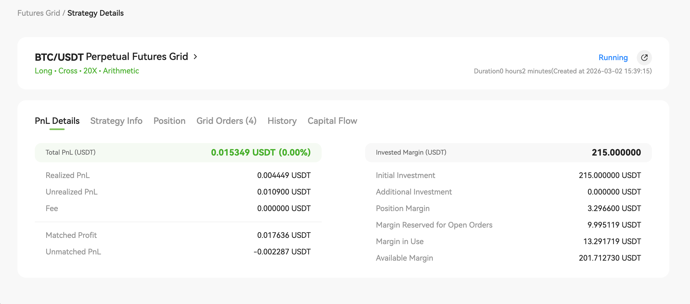This screenshot has height=304, width=690.
Task: Switch to the Position tab
Action: [x=169, y=121]
